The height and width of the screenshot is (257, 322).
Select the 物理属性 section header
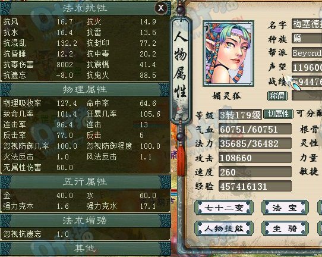point(85,90)
